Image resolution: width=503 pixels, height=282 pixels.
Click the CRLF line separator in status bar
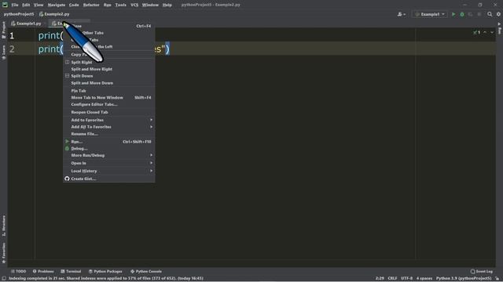point(392,279)
